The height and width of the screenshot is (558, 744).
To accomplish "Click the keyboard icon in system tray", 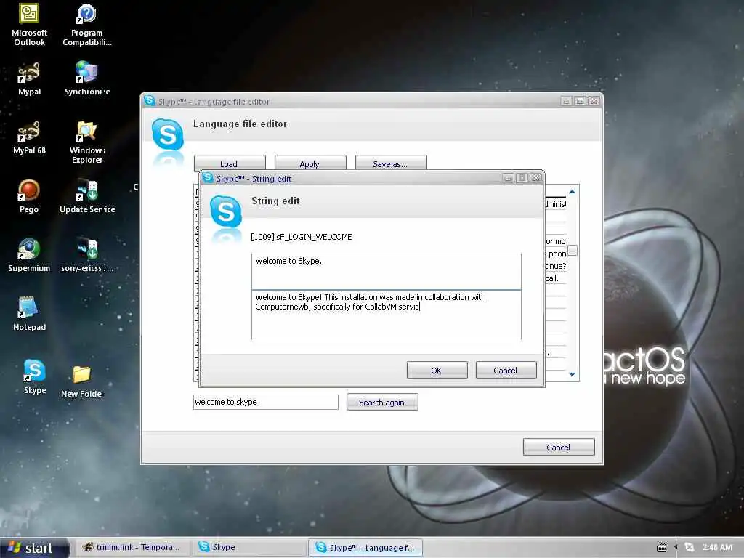I will (x=661, y=548).
